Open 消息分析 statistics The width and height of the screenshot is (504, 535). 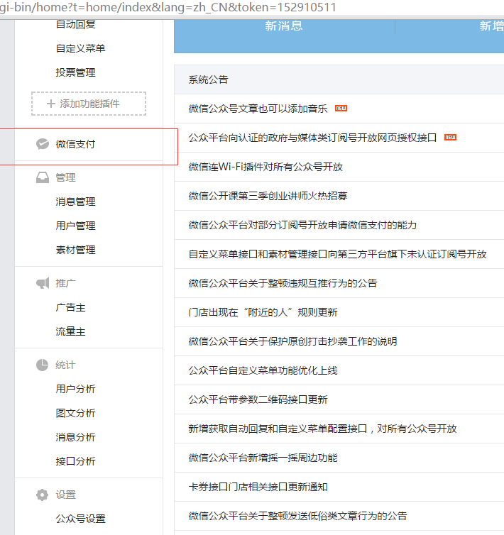coord(75,437)
